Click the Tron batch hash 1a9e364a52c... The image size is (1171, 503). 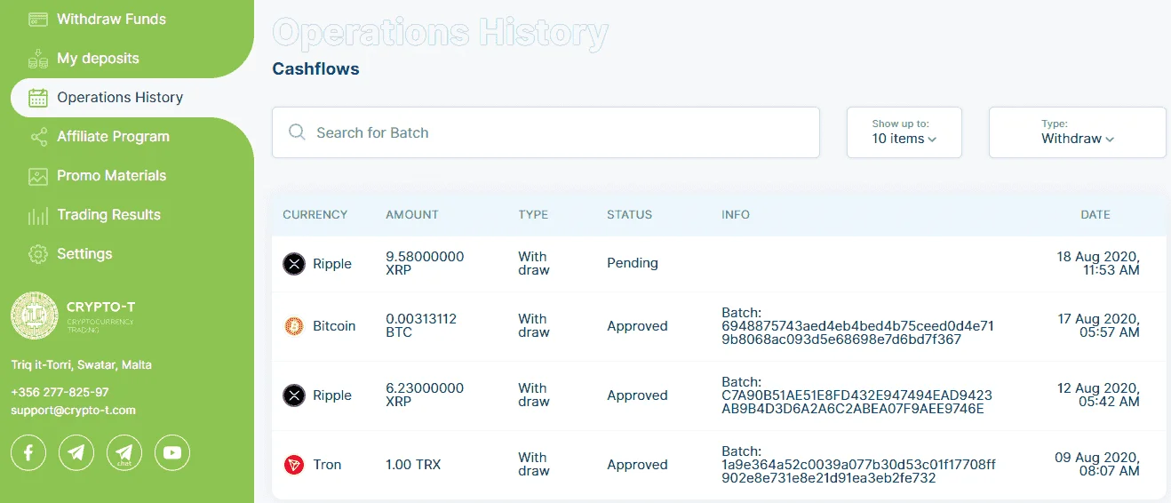pos(858,471)
